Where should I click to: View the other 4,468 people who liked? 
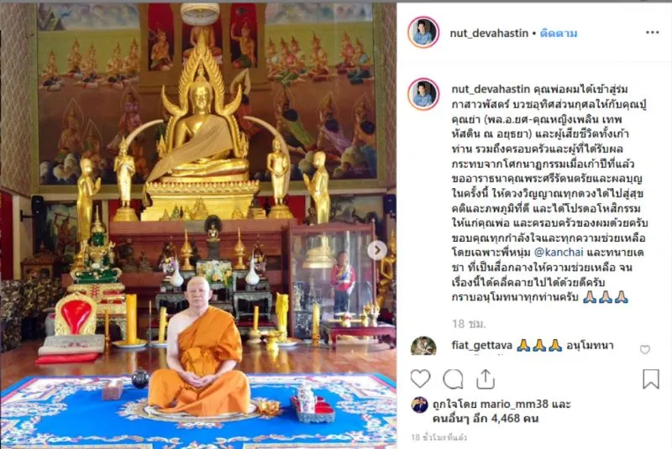coord(486,419)
